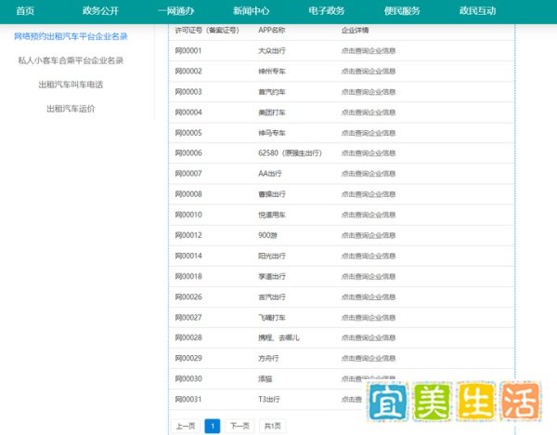This screenshot has width=557, height=435.
Task: Open company info link for 网00027
Action: pyautogui.click(x=369, y=318)
